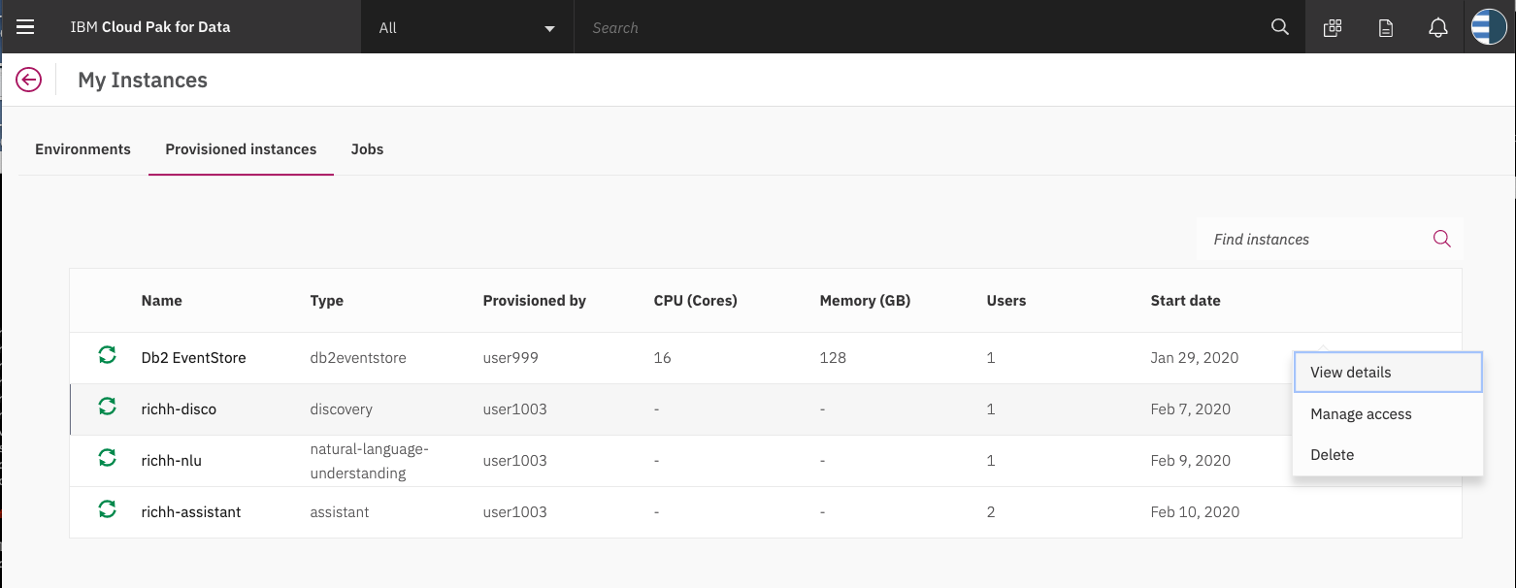Sort by the Name column header

coord(161,301)
